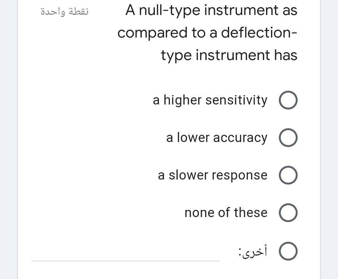Click the 'none of these' option label
Viewport: 338px width, 279px height.
(226, 212)
